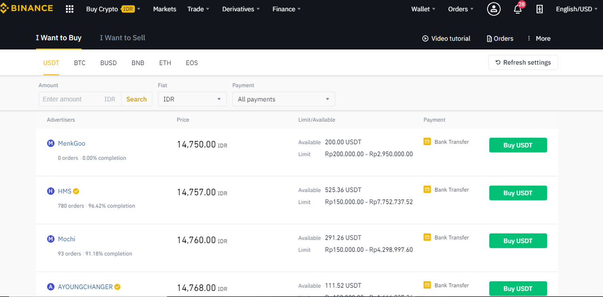The height and width of the screenshot is (297, 603).
Task: Select the USDT coin tab
Action: click(x=51, y=63)
